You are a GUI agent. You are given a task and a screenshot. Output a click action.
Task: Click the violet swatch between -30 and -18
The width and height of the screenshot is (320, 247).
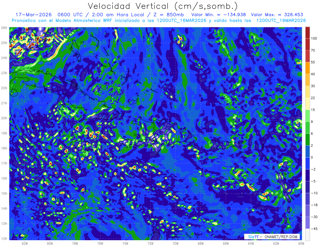pyautogui.click(x=307, y=211)
